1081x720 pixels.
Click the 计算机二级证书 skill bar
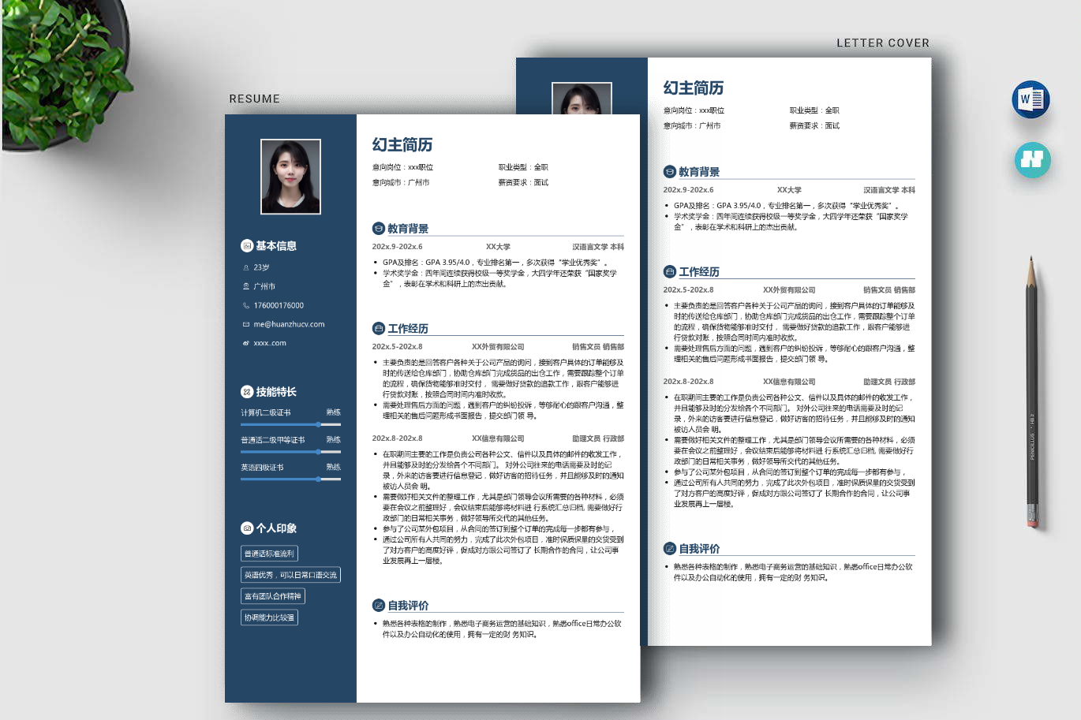pyautogui.click(x=290, y=424)
